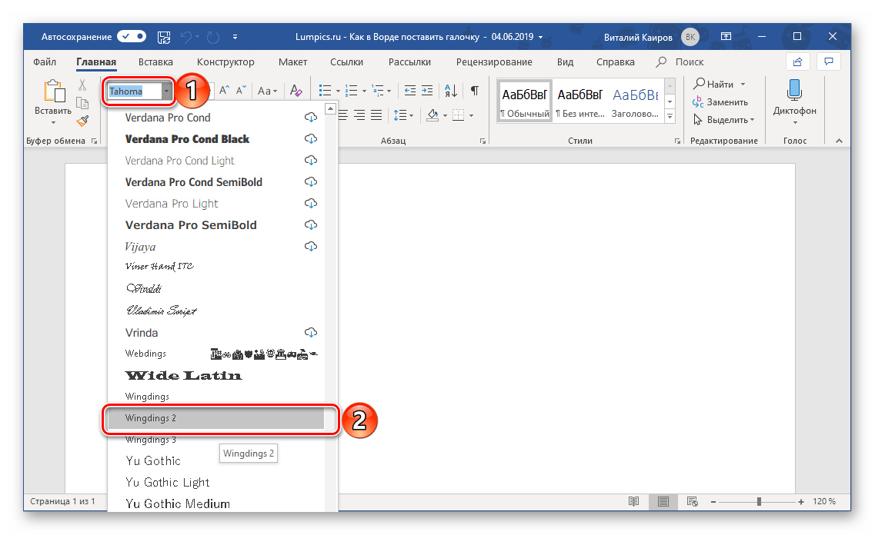Click the Clear Formatting eraser icon
875x535 pixels.
(x=296, y=90)
